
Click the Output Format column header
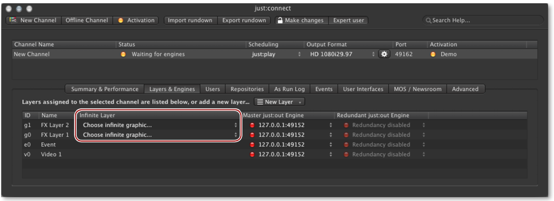coord(349,45)
